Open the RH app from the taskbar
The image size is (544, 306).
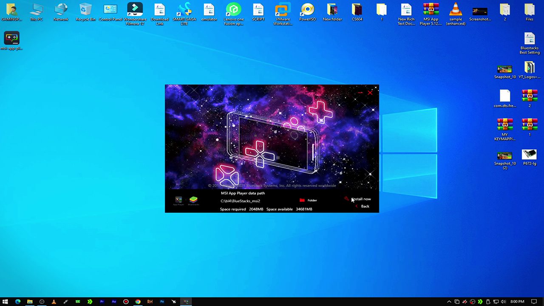[150, 302]
